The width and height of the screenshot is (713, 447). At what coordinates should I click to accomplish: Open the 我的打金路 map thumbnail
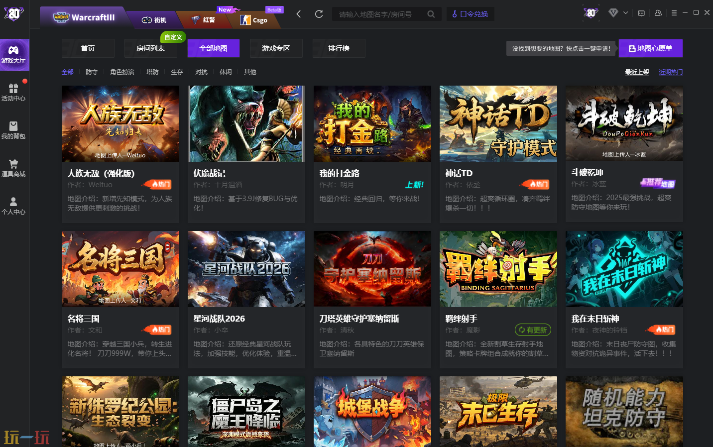click(372, 123)
